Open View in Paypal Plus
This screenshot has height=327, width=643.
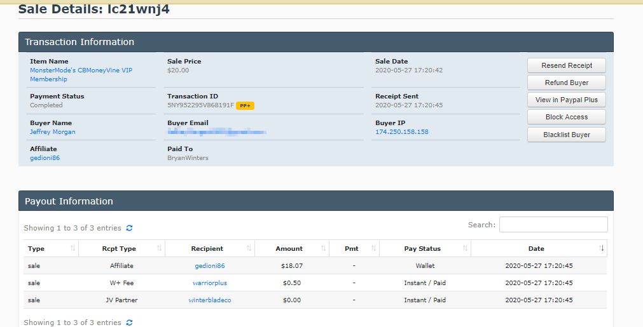click(x=566, y=100)
